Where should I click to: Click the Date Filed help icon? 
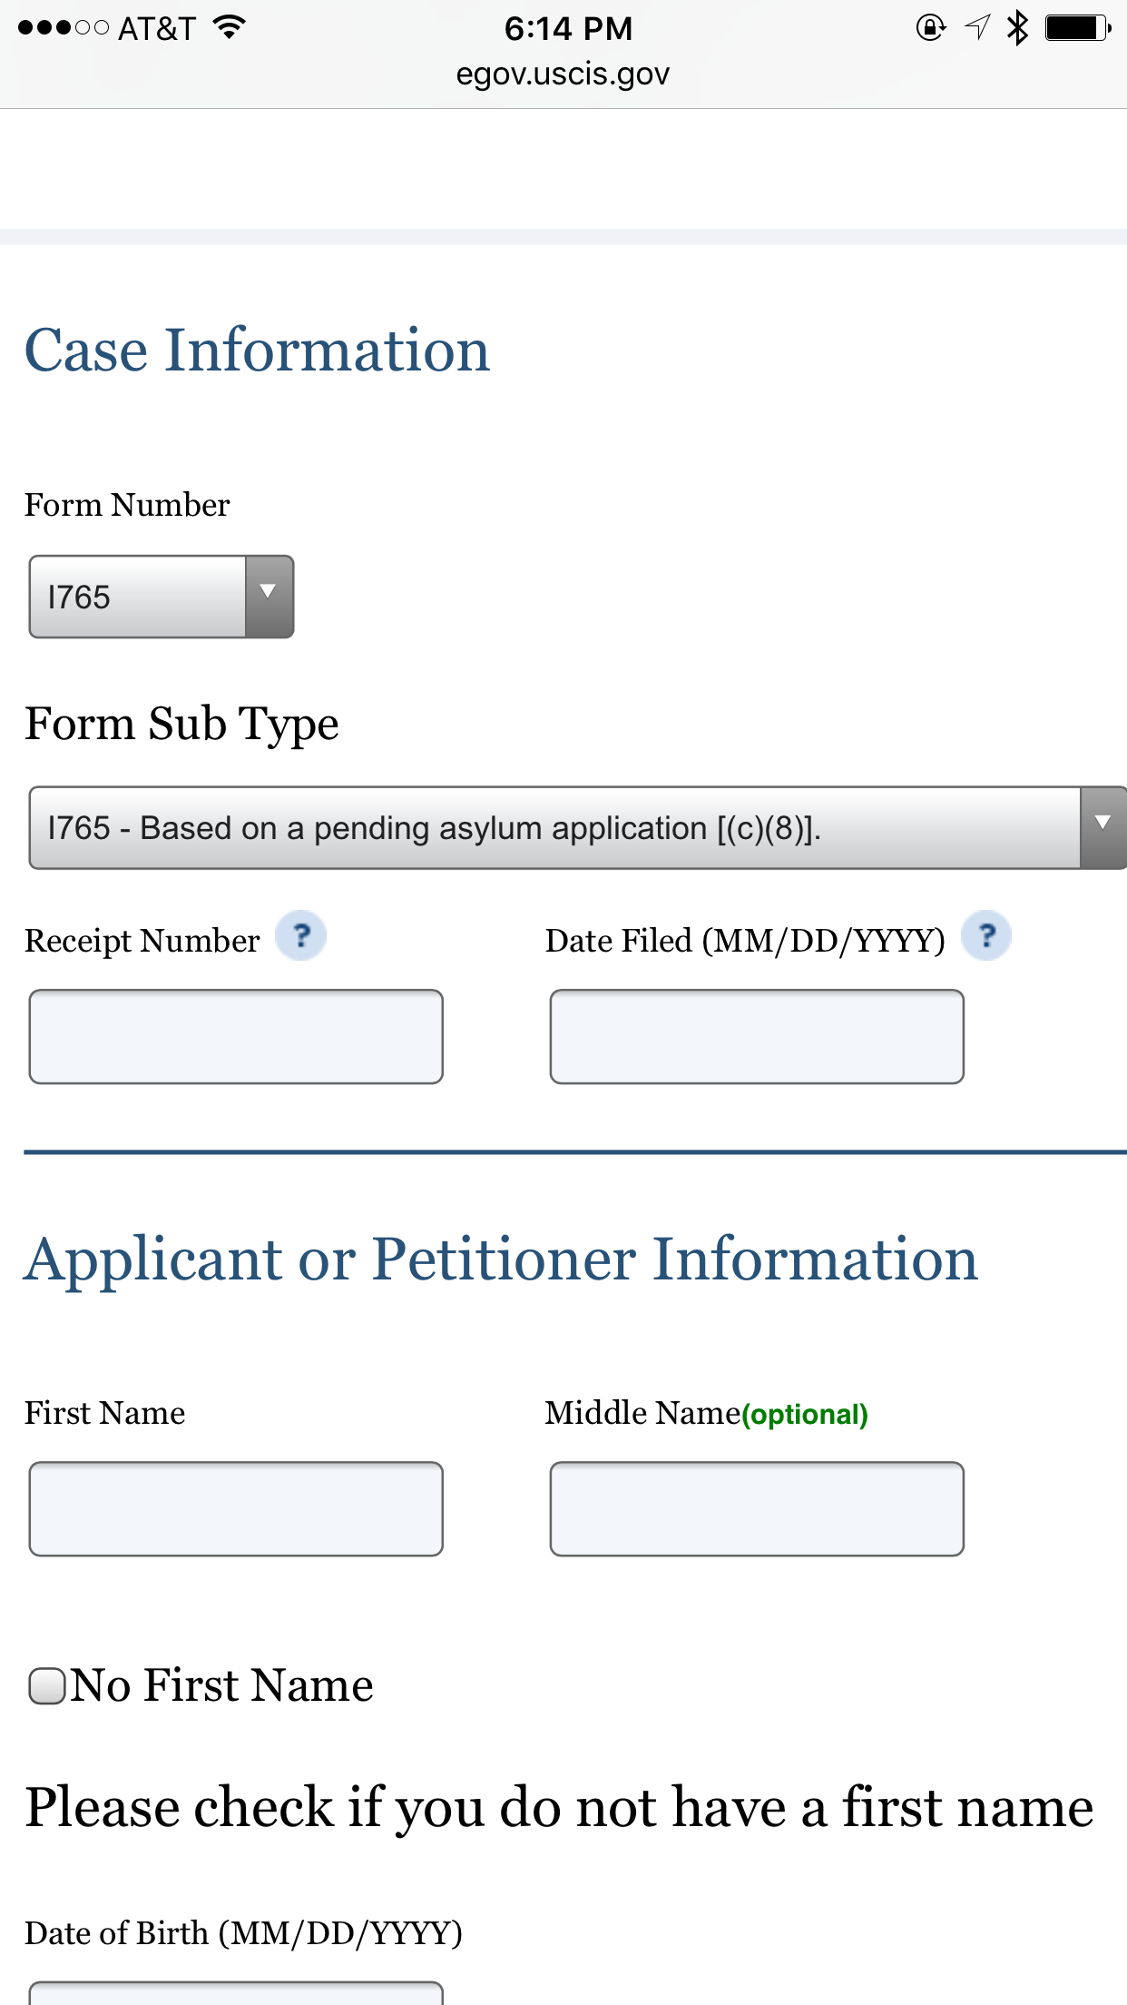[x=986, y=935]
